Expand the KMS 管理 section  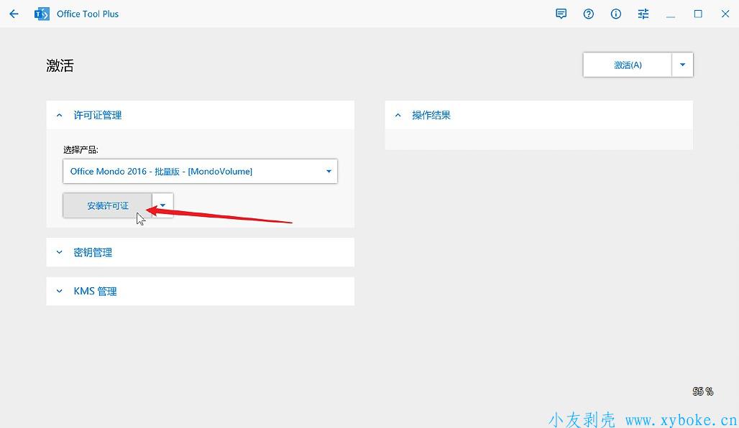coord(60,291)
